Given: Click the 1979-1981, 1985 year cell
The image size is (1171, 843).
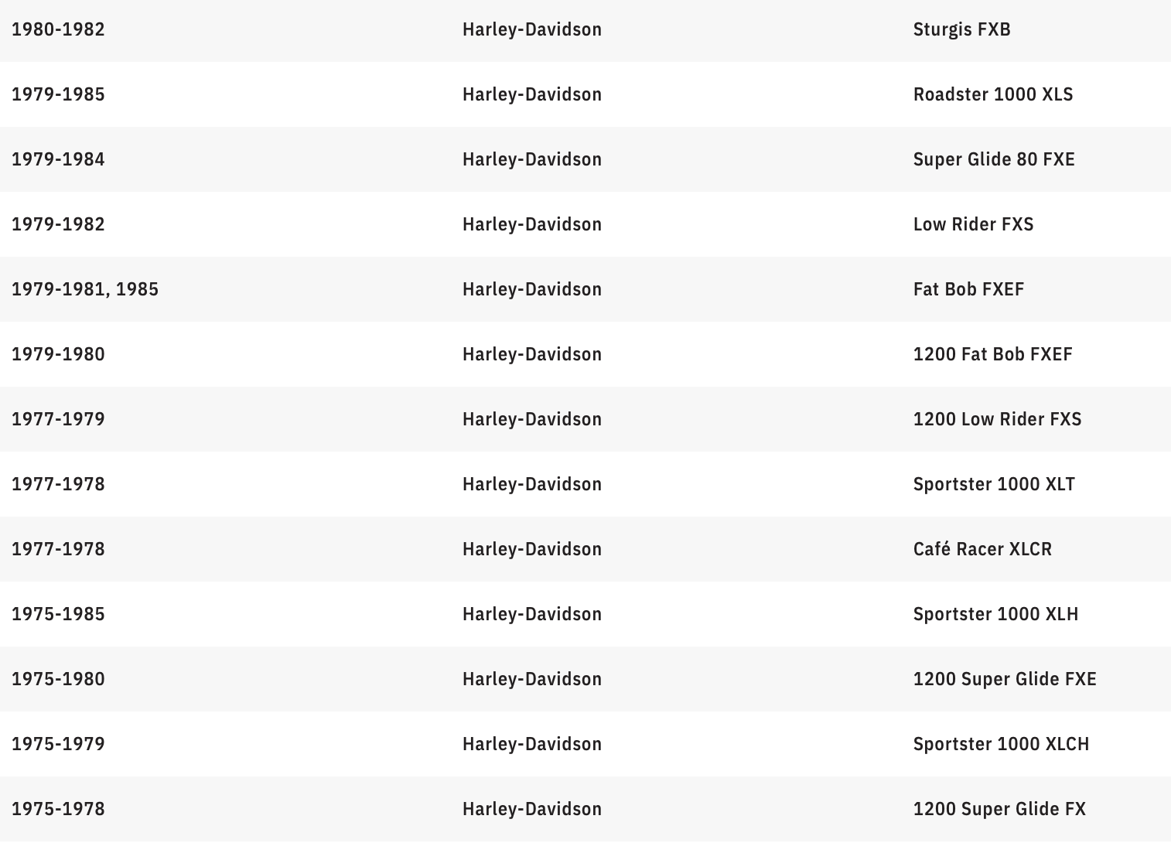Looking at the screenshot, I should 85,289.
